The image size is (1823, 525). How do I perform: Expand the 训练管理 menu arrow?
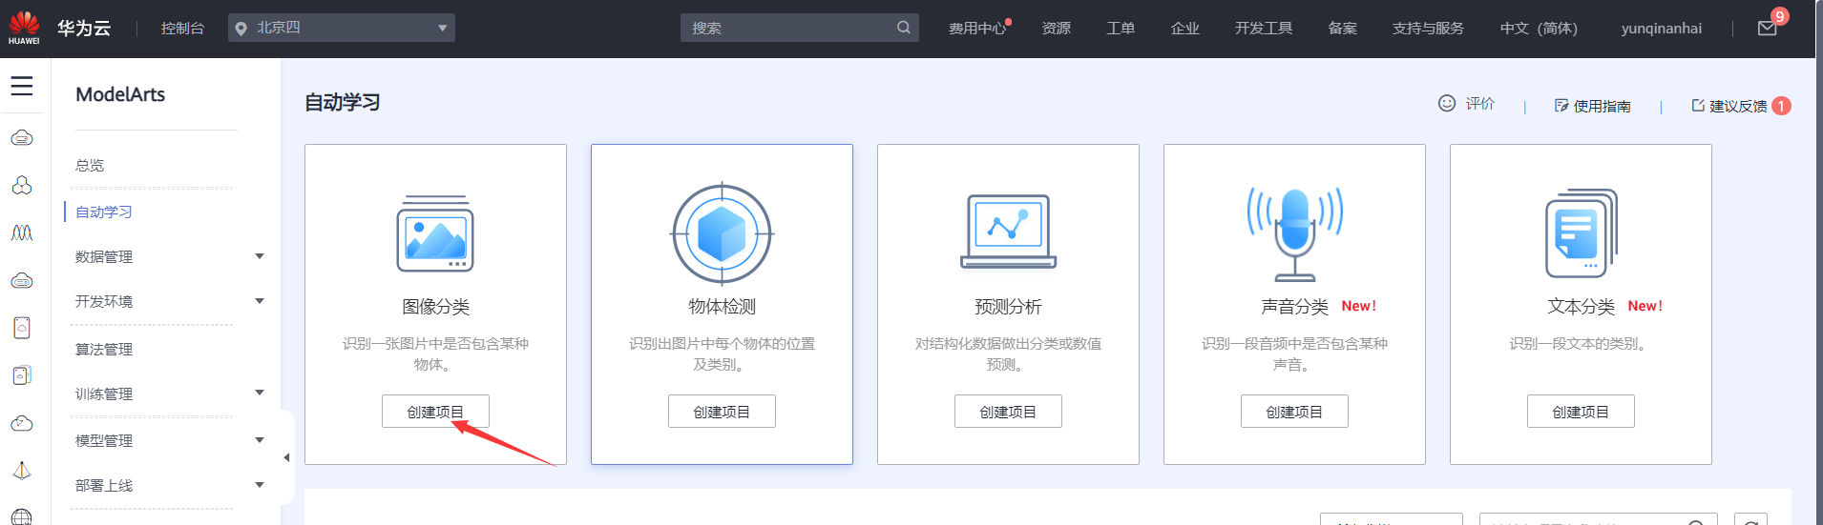pos(260,393)
